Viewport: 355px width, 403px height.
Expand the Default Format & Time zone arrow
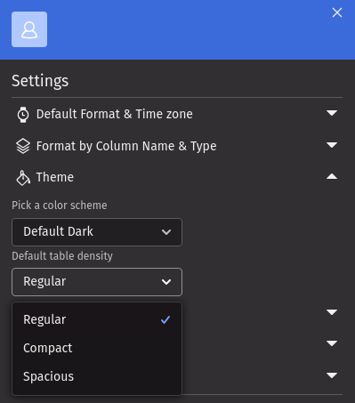pos(332,113)
